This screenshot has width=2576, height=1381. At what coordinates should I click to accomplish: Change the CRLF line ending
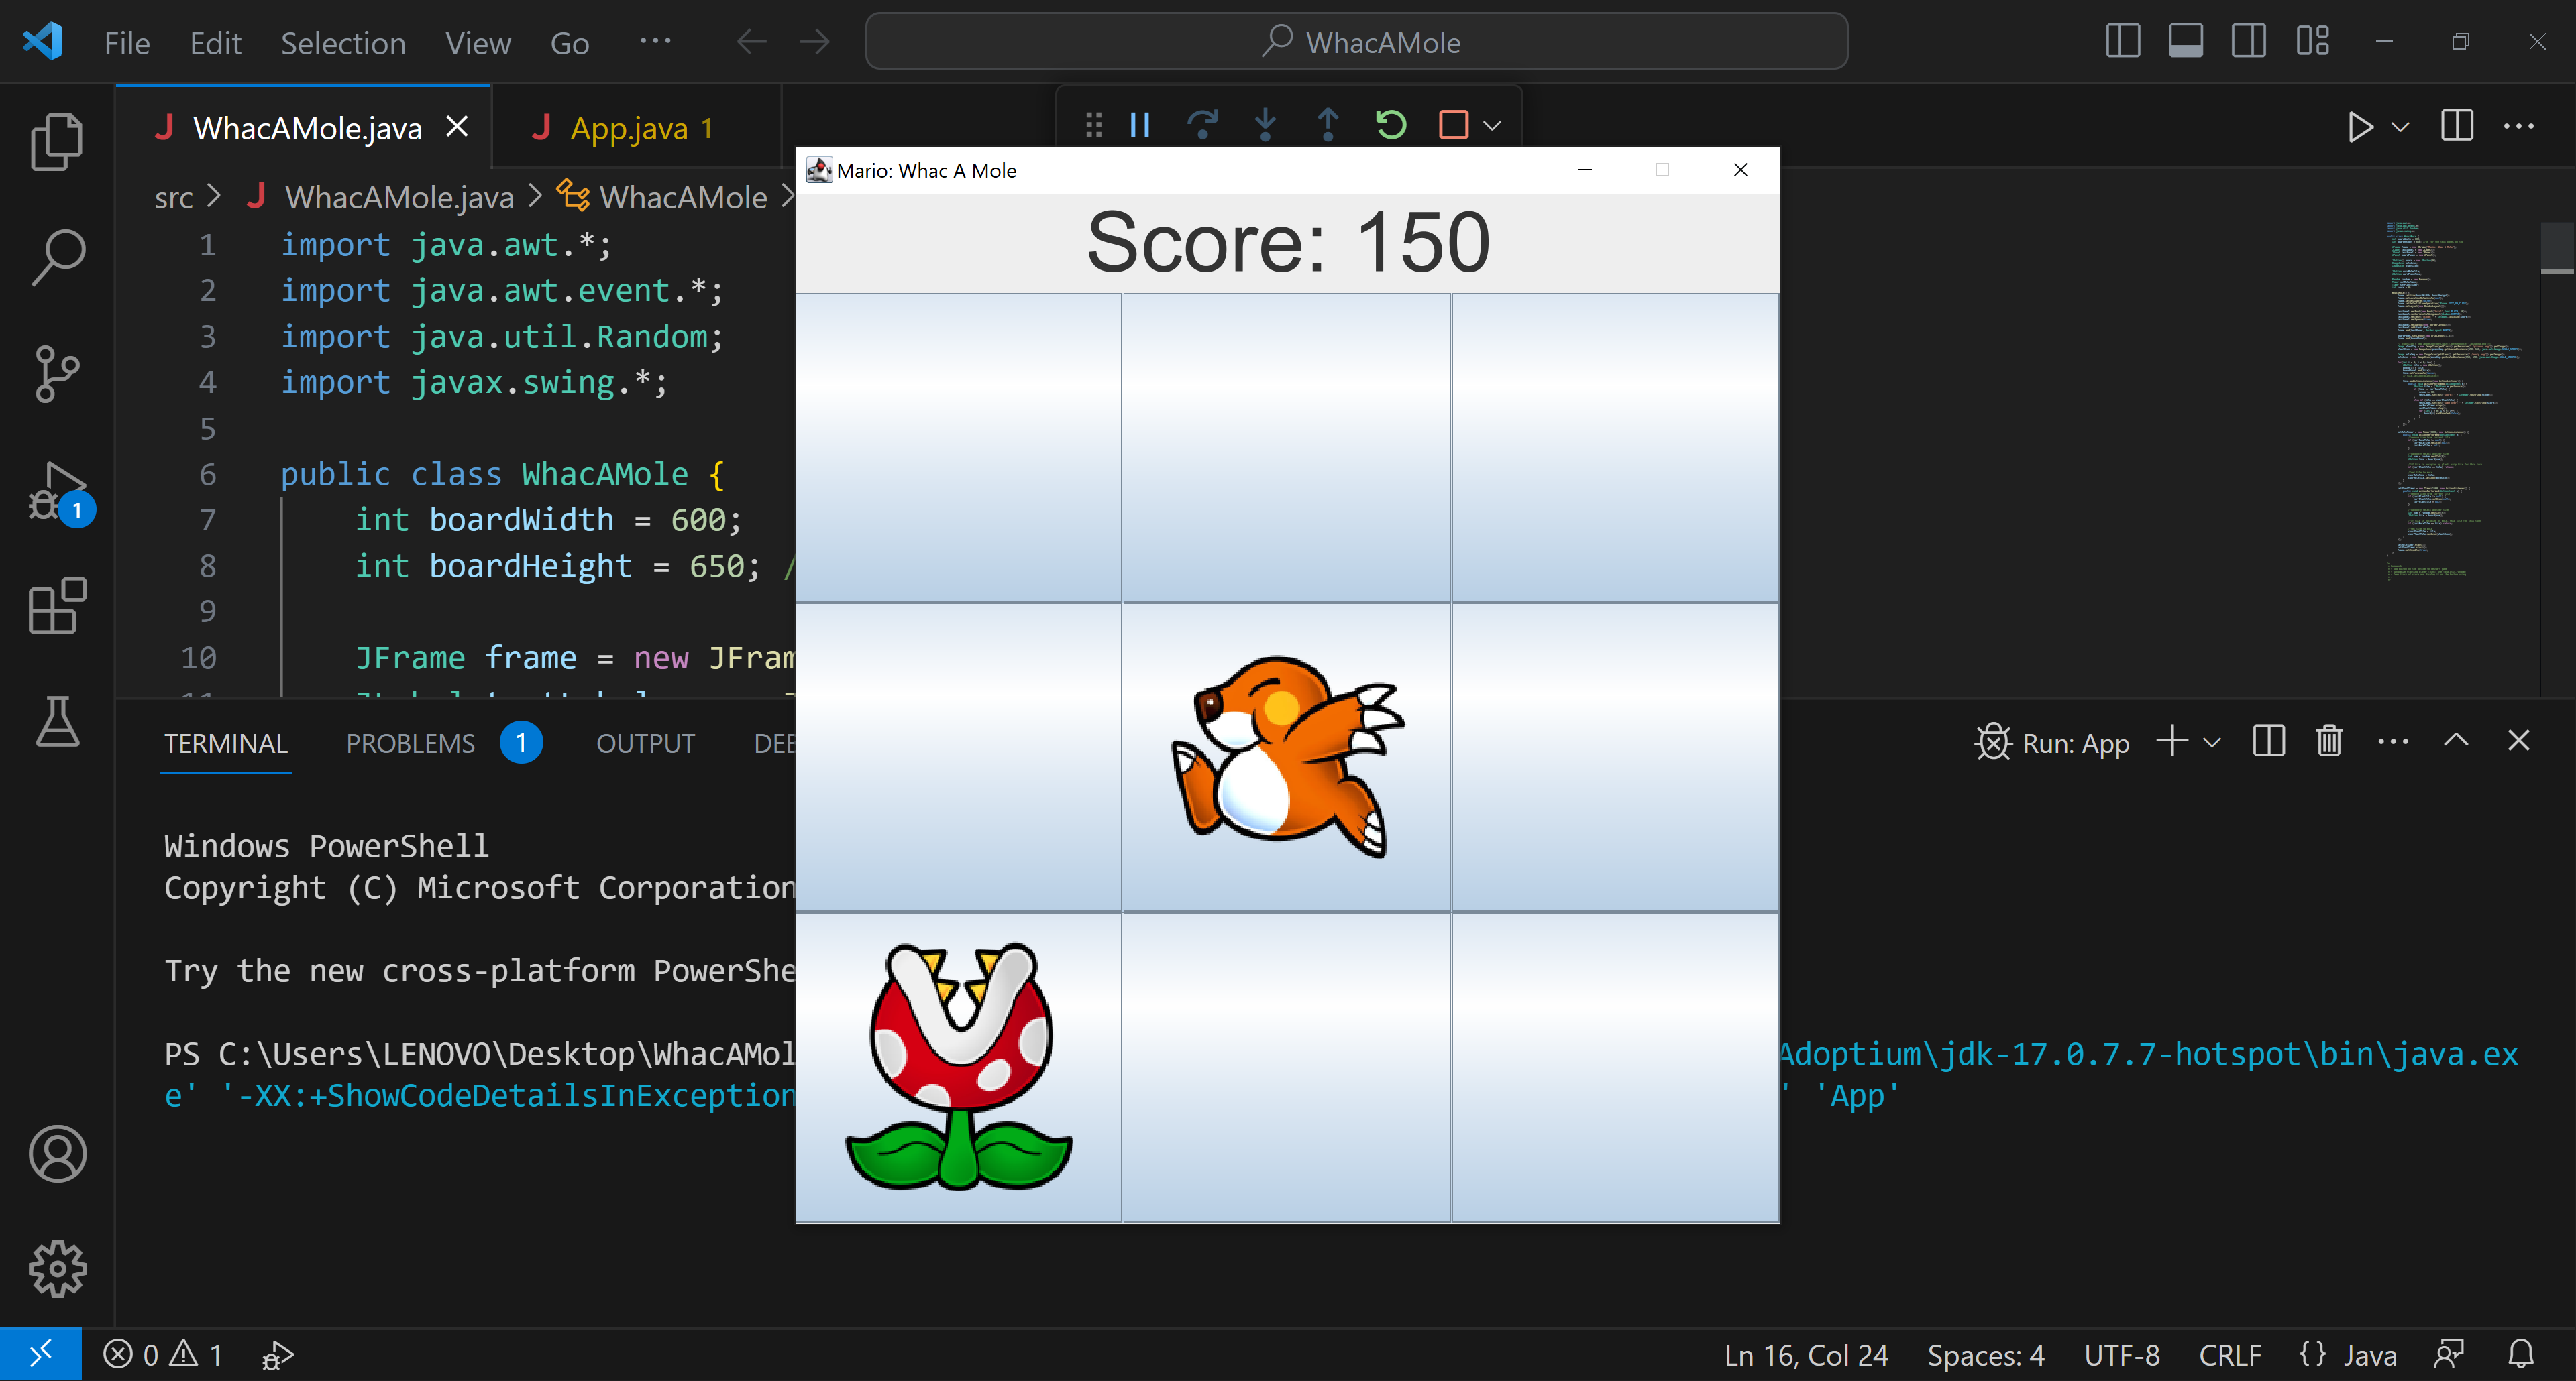tap(2230, 1355)
